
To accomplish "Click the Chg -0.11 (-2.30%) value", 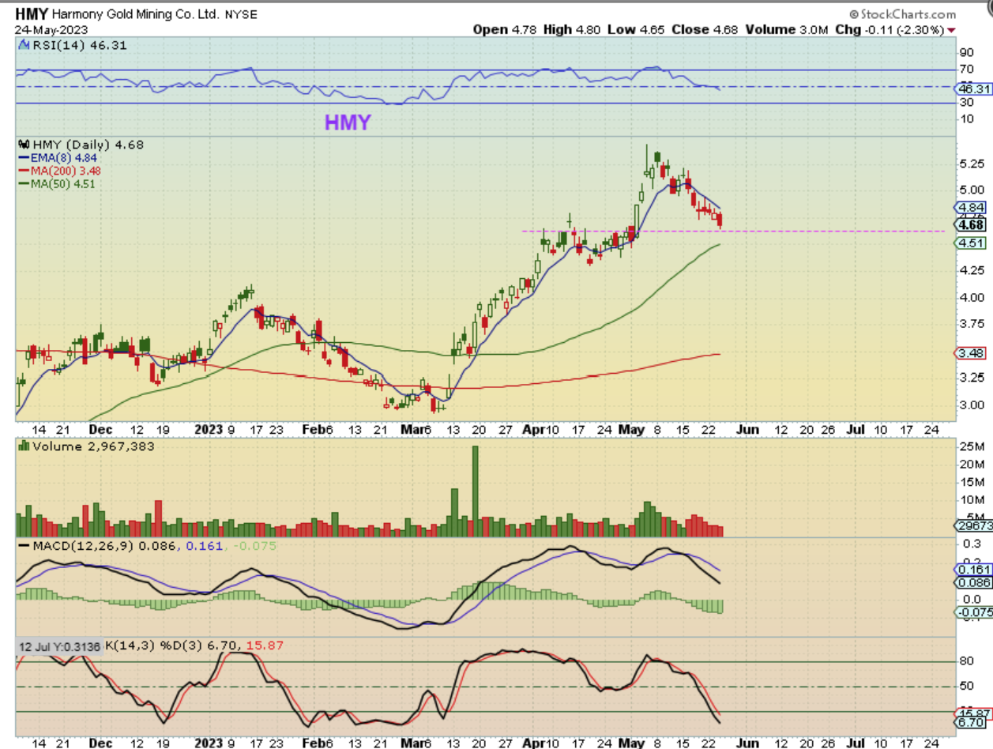I will (x=888, y=29).
